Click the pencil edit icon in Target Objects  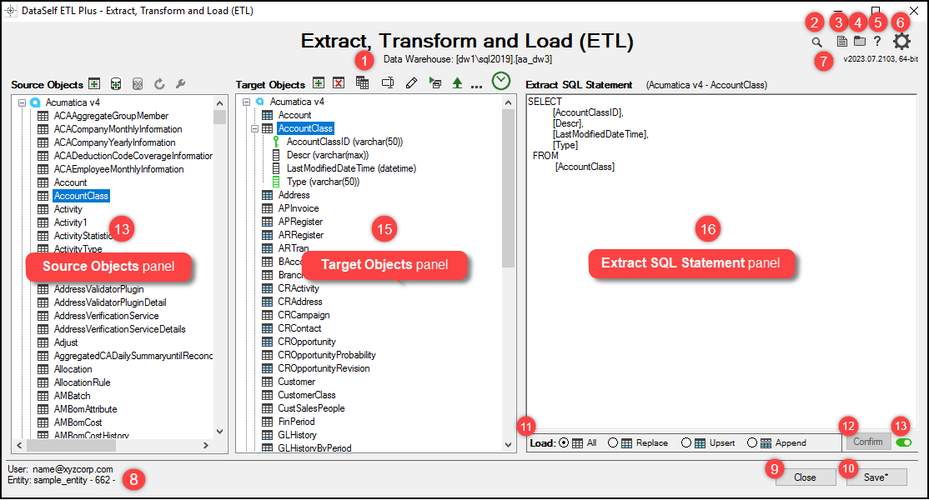pos(410,83)
